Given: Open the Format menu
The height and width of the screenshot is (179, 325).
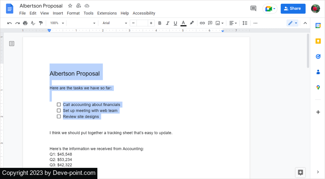Looking at the screenshot, I should coord(73,13).
